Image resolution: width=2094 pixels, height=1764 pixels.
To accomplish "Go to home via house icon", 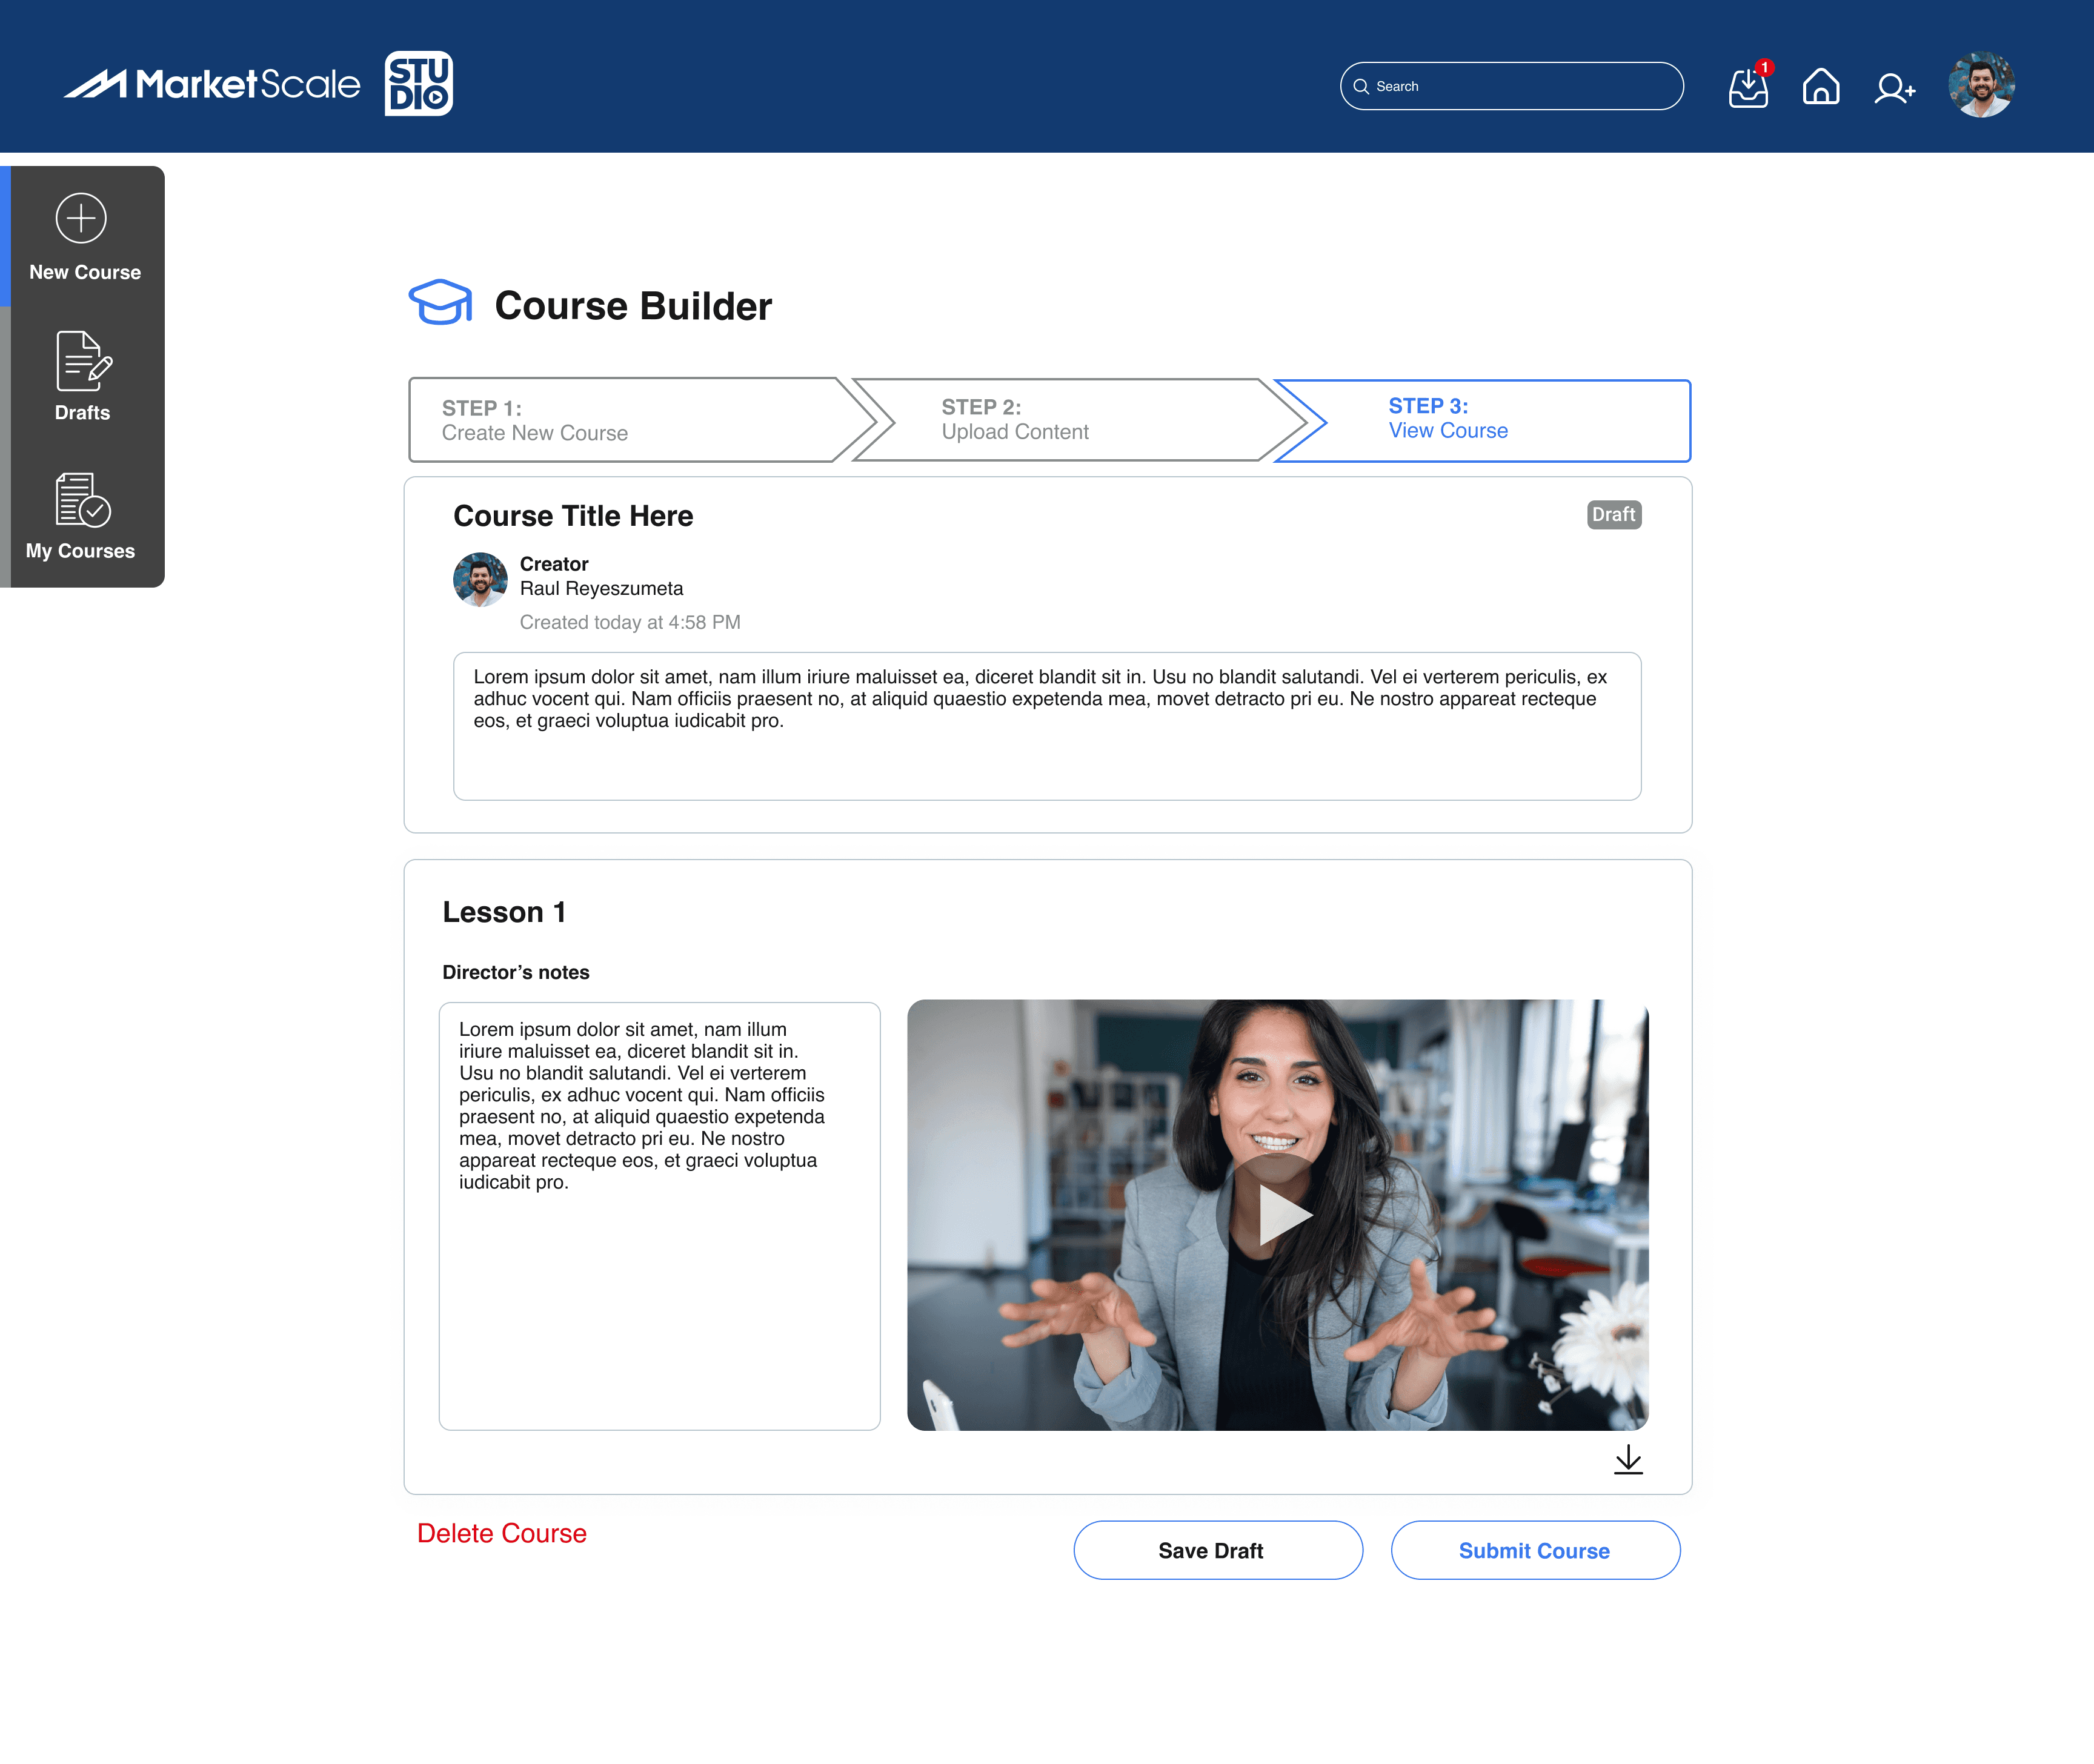I will (1821, 87).
